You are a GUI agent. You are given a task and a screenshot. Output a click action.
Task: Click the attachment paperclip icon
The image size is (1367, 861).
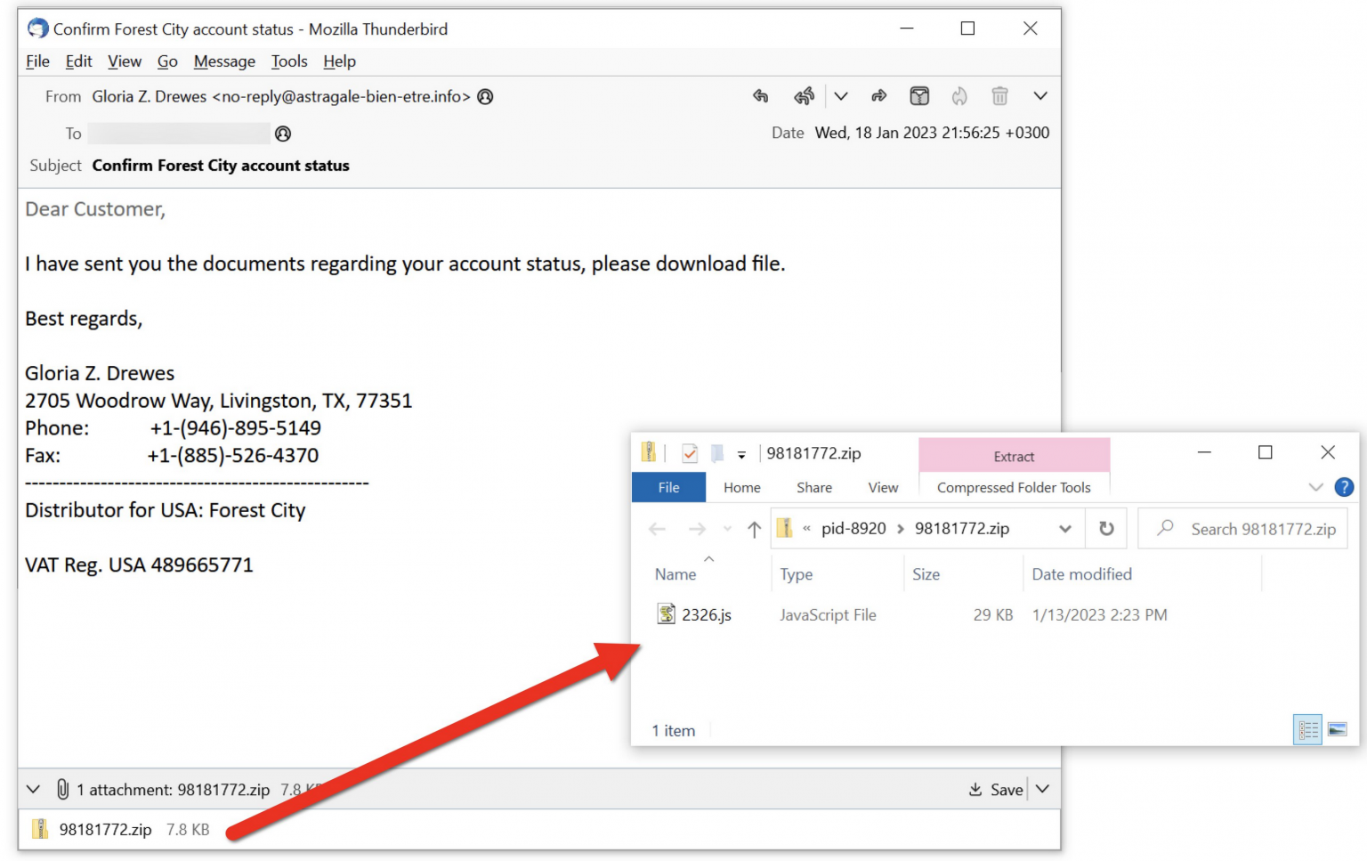tap(61, 790)
